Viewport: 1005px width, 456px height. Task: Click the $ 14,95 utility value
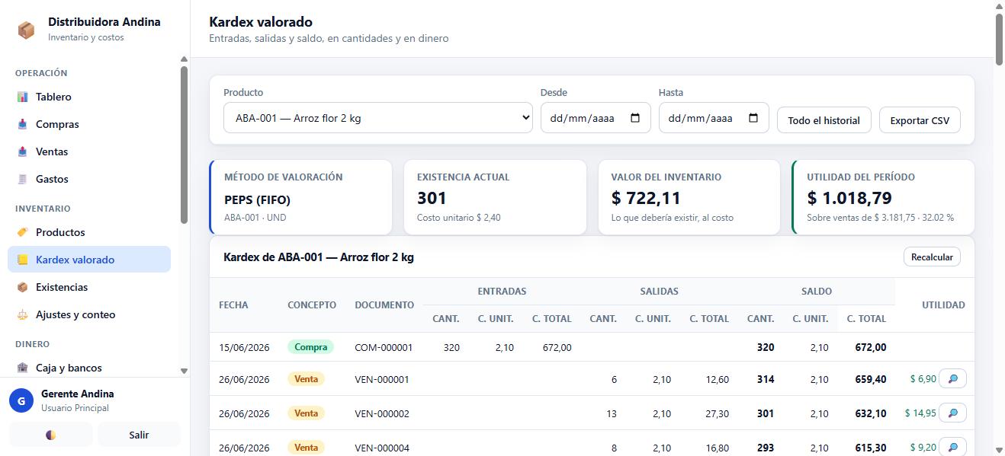(920, 413)
